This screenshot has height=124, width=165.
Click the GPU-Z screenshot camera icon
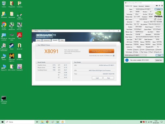coord(157,6)
